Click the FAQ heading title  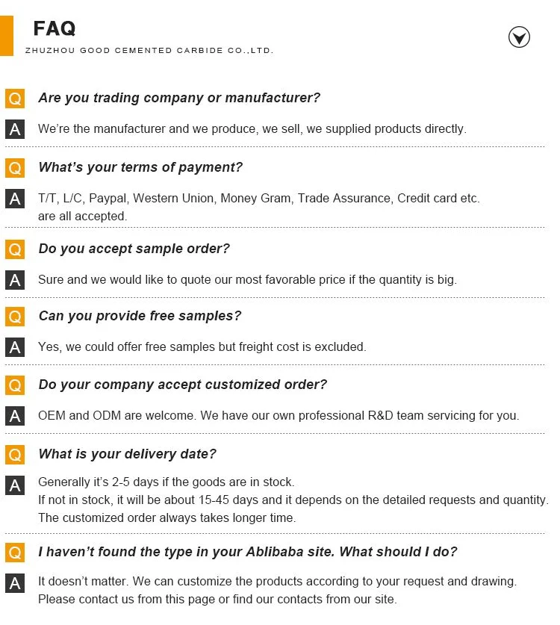[x=55, y=29]
